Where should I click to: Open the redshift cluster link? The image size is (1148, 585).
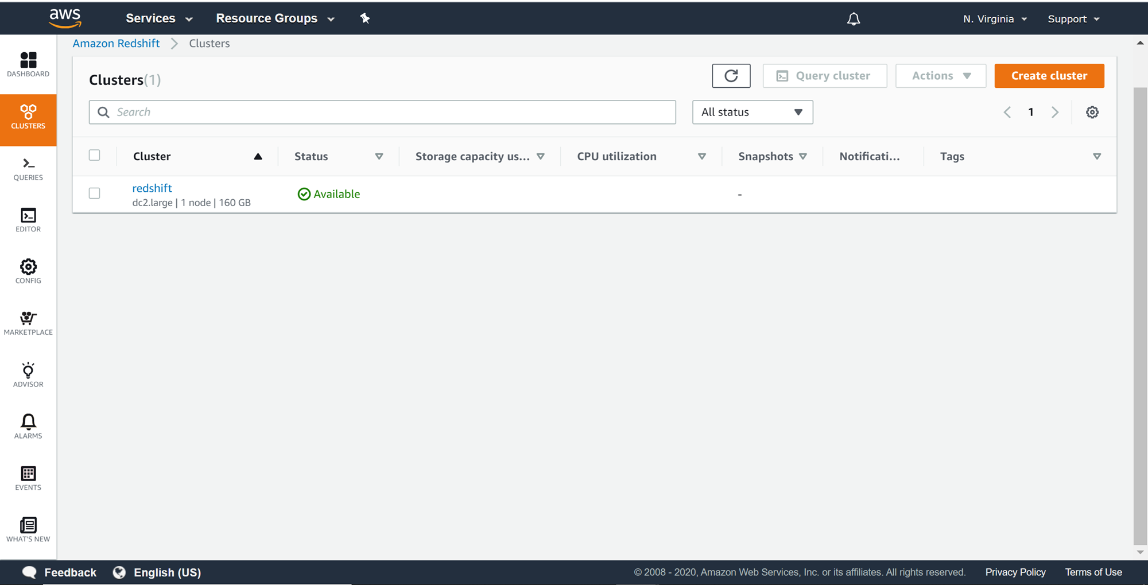[152, 188]
